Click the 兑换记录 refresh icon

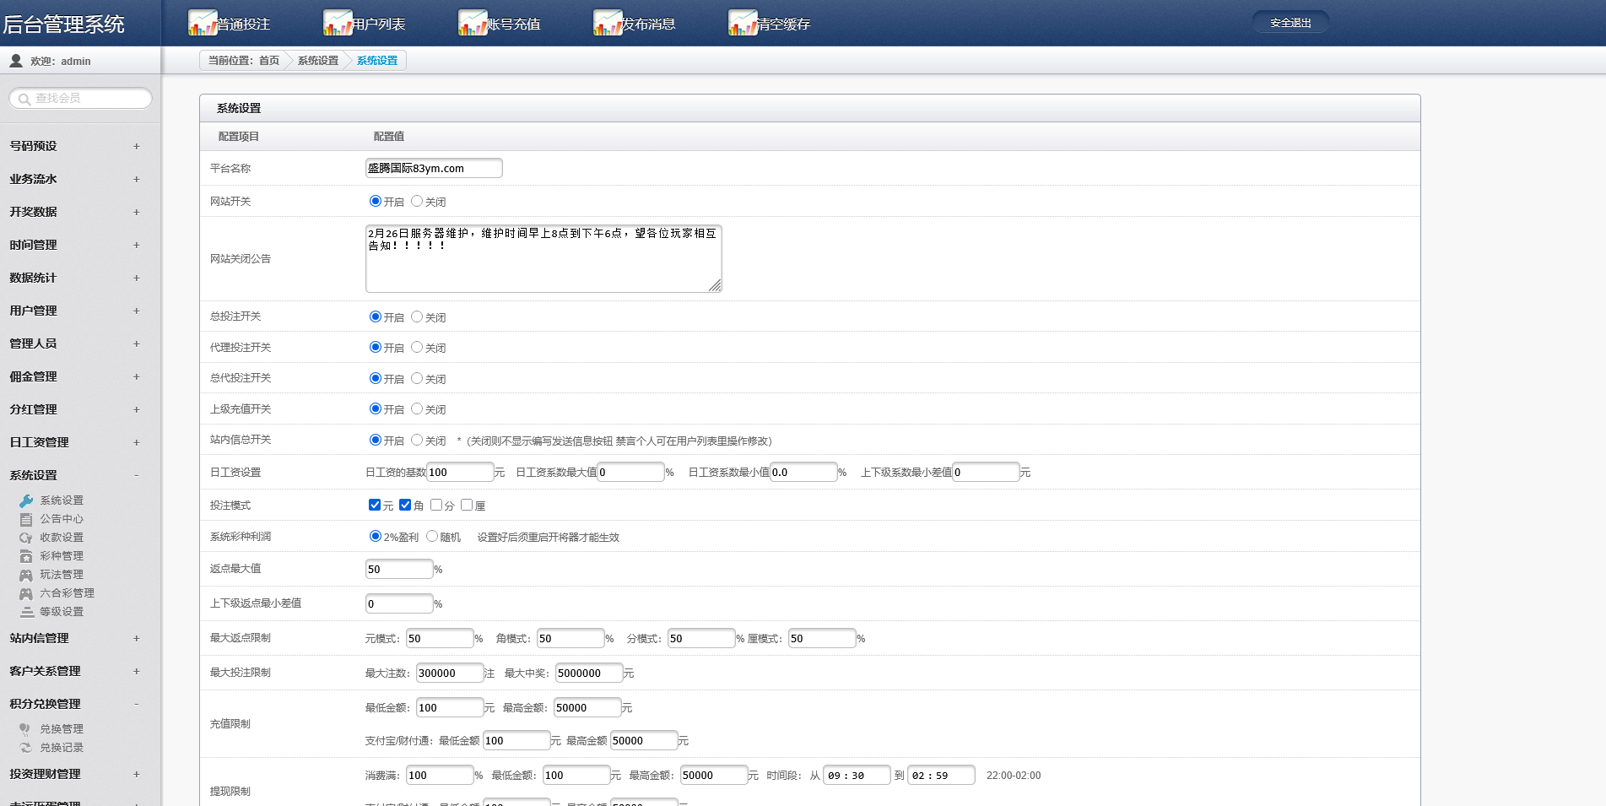(26, 748)
